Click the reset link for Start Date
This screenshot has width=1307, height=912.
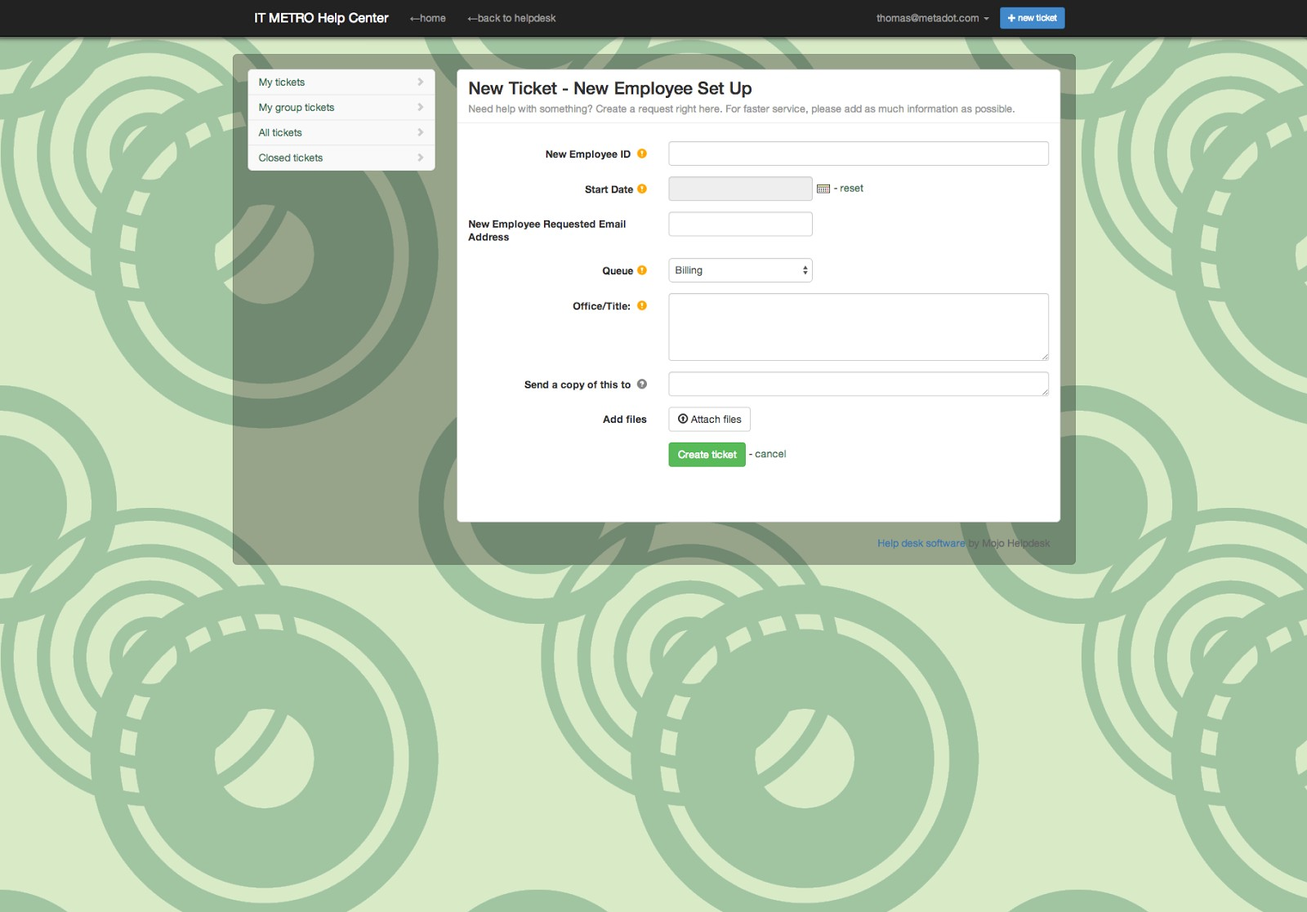(x=851, y=189)
